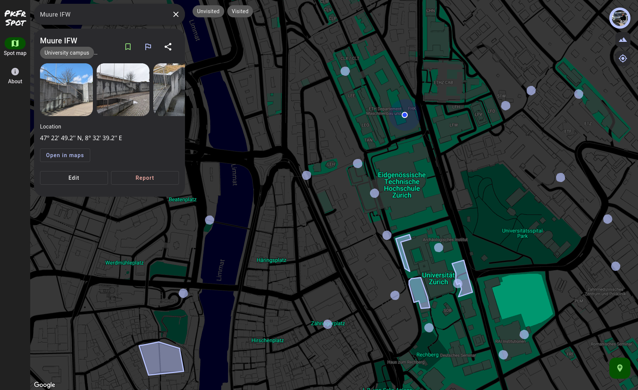
Task: Select the spot marker near CLX / CLT
Action: [x=345, y=71]
